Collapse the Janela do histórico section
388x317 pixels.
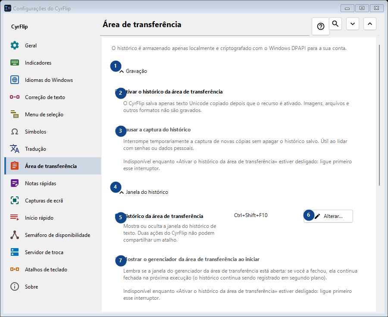144,192
